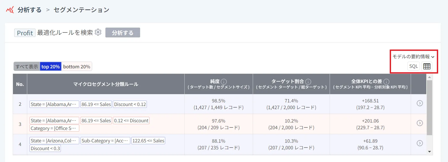
Task: Click the settings gear beside 最適化ルールを検索
Action: point(98,32)
